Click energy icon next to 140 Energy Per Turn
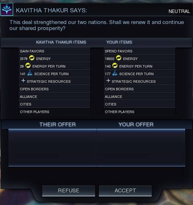The image size is (193, 205). [x=115, y=65]
